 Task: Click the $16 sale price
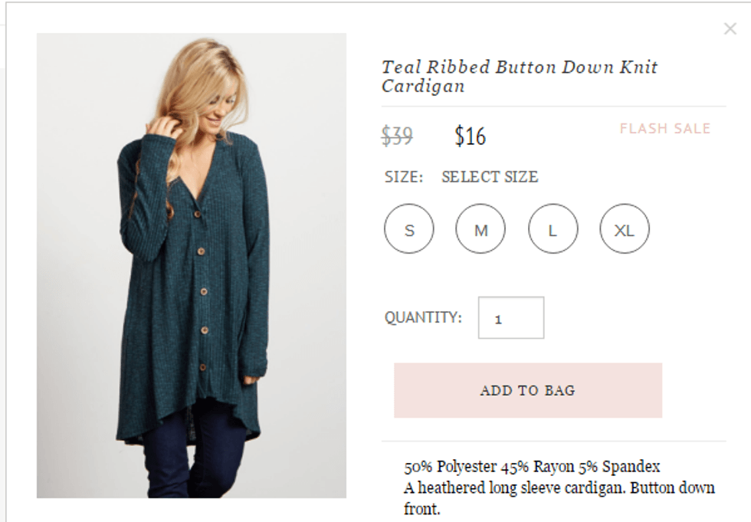click(470, 136)
